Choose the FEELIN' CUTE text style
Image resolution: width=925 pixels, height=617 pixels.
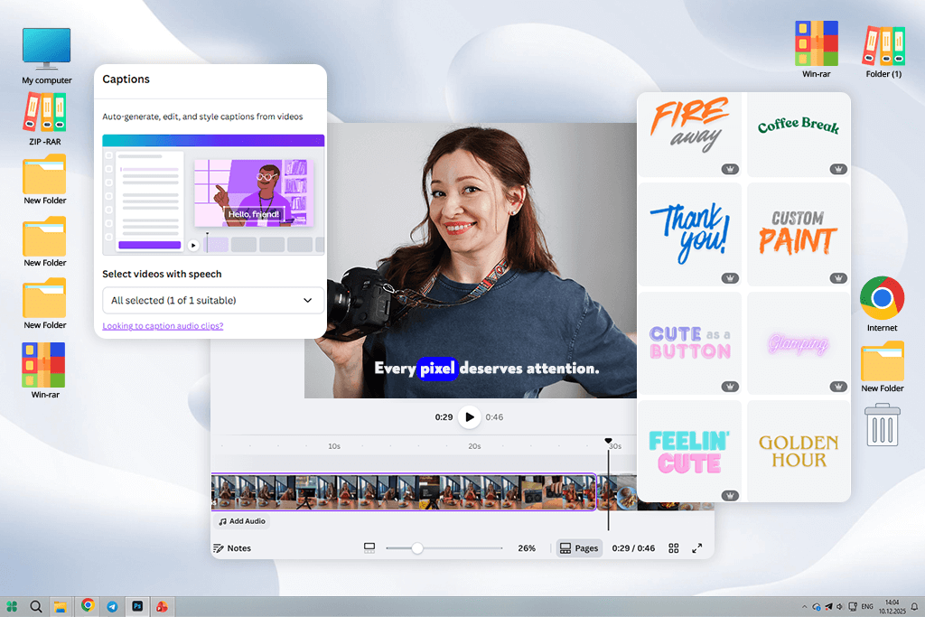[689, 452]
